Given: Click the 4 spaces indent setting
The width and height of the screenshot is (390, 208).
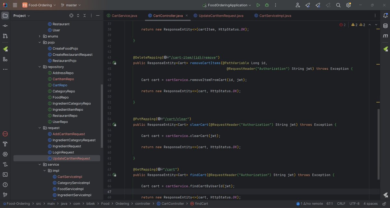Looking at the screenshot, I should (370, 204).
